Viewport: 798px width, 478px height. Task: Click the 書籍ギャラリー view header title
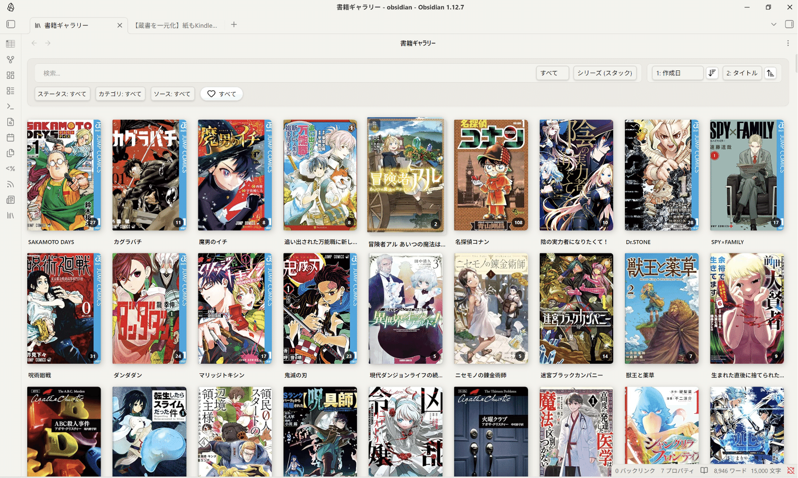point(418,43)
